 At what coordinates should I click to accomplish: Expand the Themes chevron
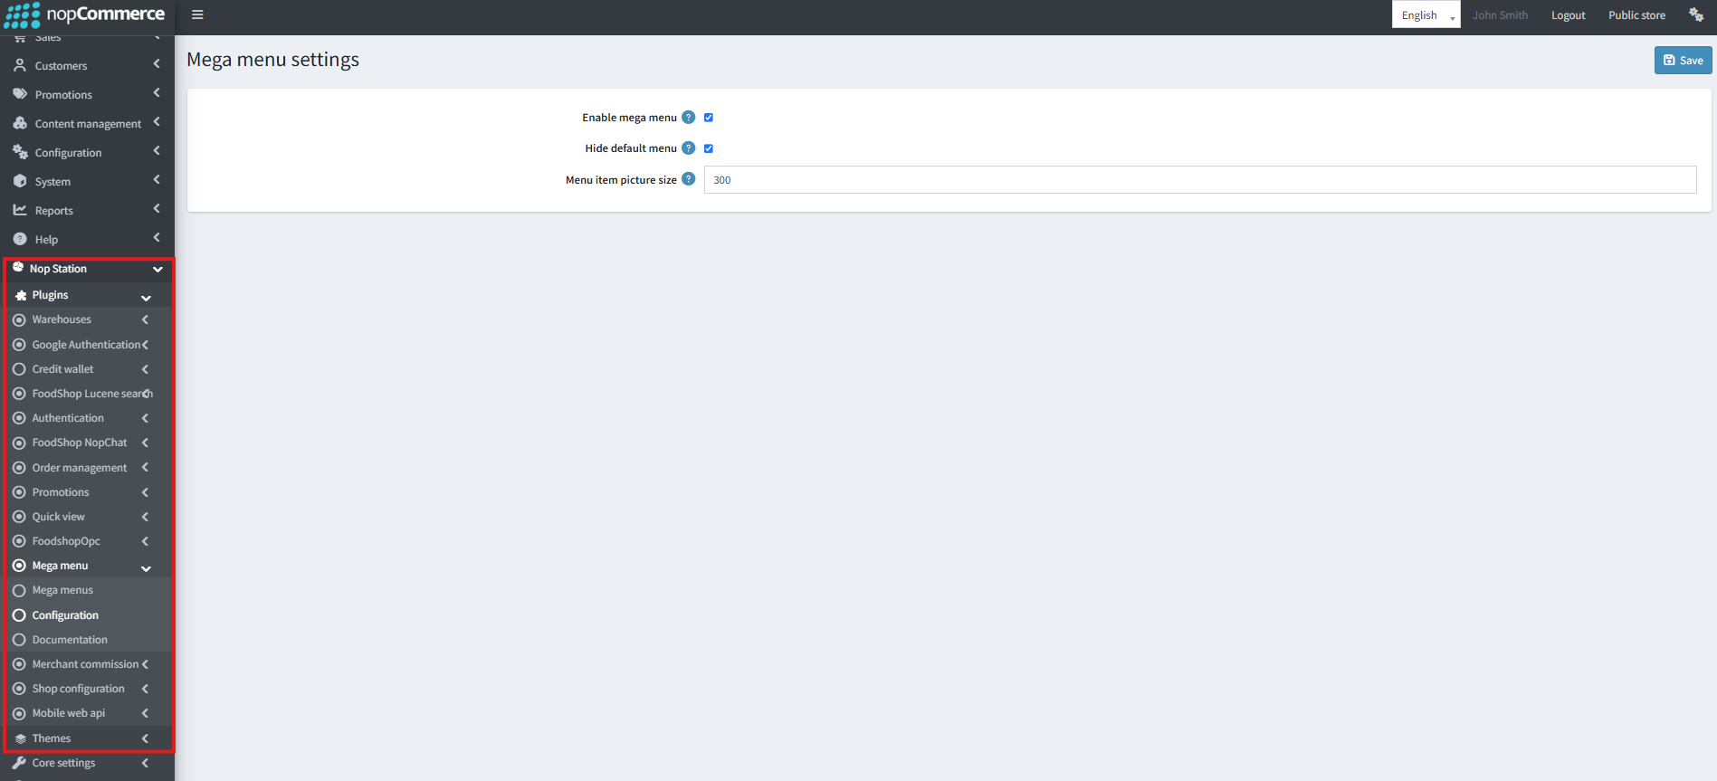pos(145,738)
